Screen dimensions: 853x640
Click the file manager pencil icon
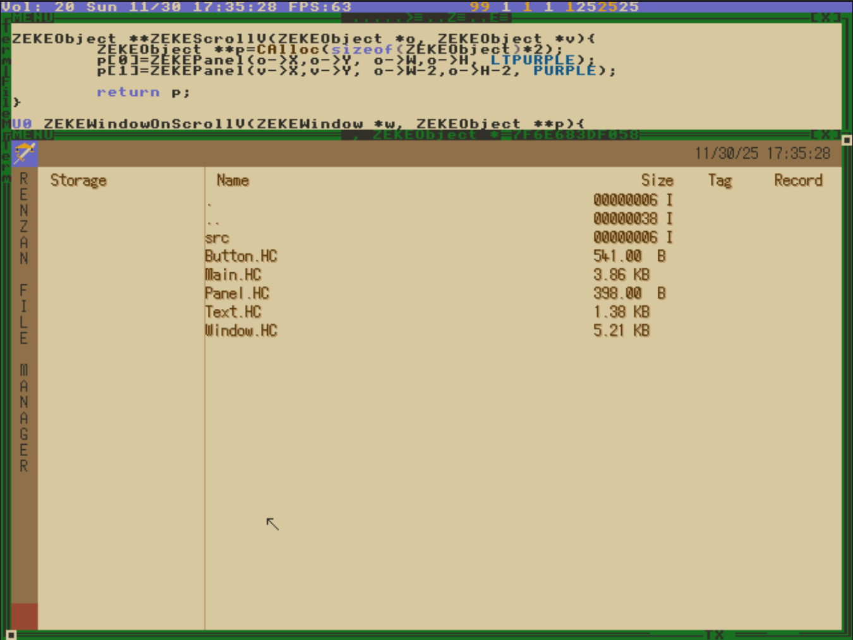pos(25,154)
